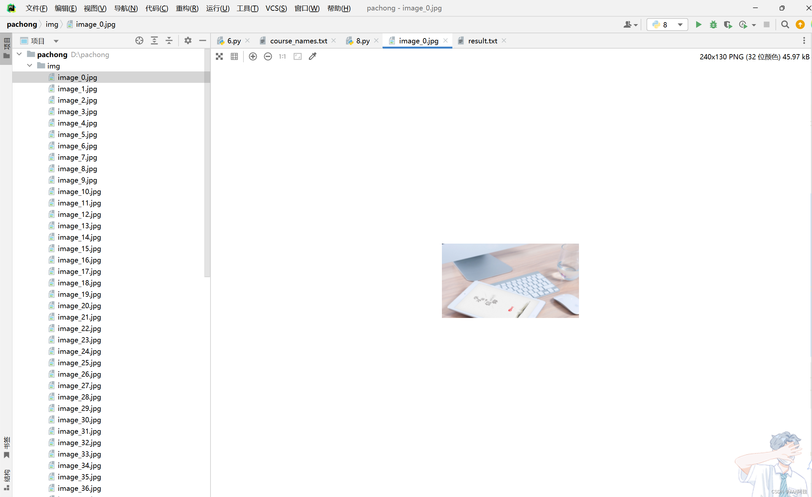Open the project view dropdown arrow

point(56,41)
